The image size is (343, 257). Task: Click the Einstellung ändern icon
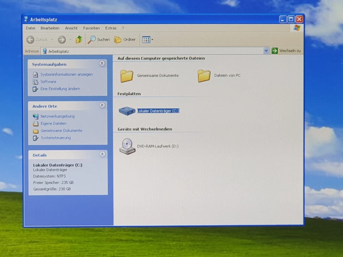tap(35, 89)
